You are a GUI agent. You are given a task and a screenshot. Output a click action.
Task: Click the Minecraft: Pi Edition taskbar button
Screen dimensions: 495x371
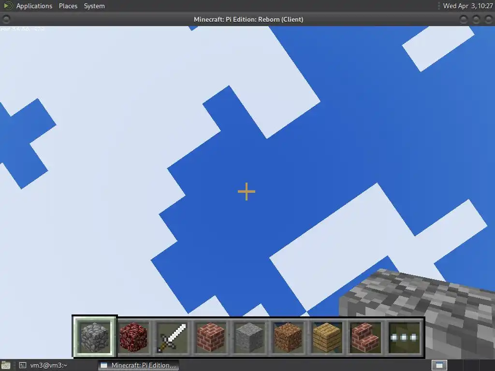(x=139, y=365)
